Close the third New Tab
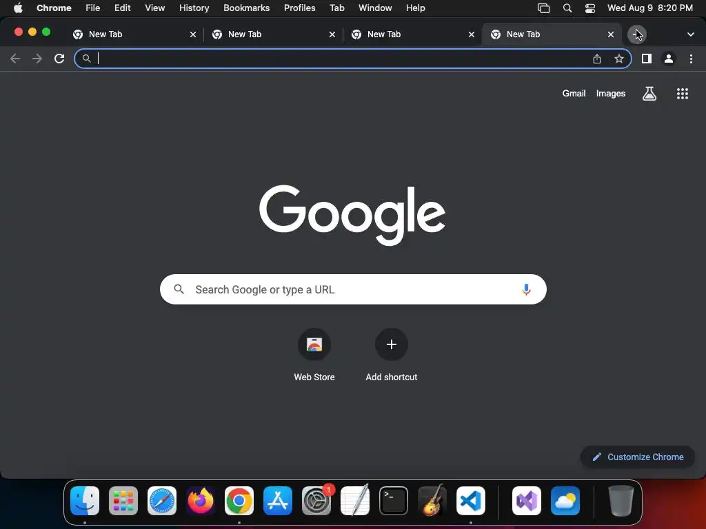 [472, 34]
